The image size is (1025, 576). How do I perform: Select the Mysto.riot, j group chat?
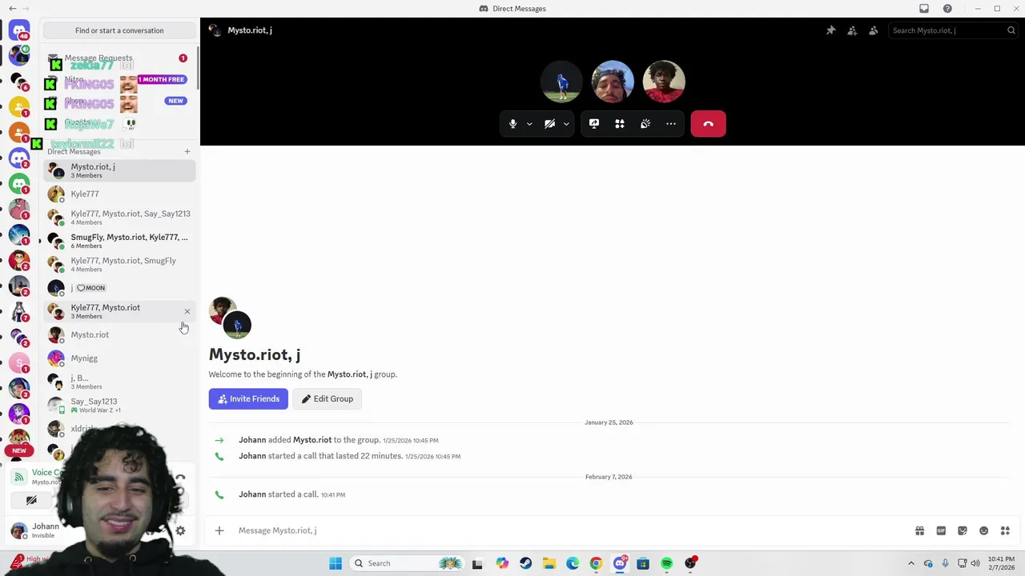click(119, 170)
